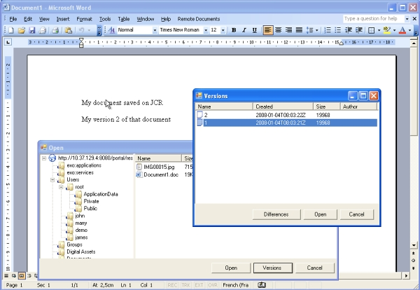Open the Table menu

click(x=124, y=19)
